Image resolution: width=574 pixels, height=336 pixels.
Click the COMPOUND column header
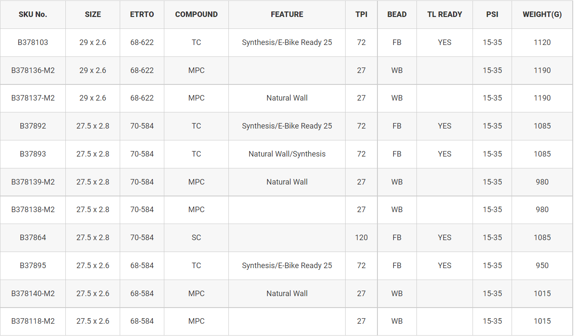(196, 14)
